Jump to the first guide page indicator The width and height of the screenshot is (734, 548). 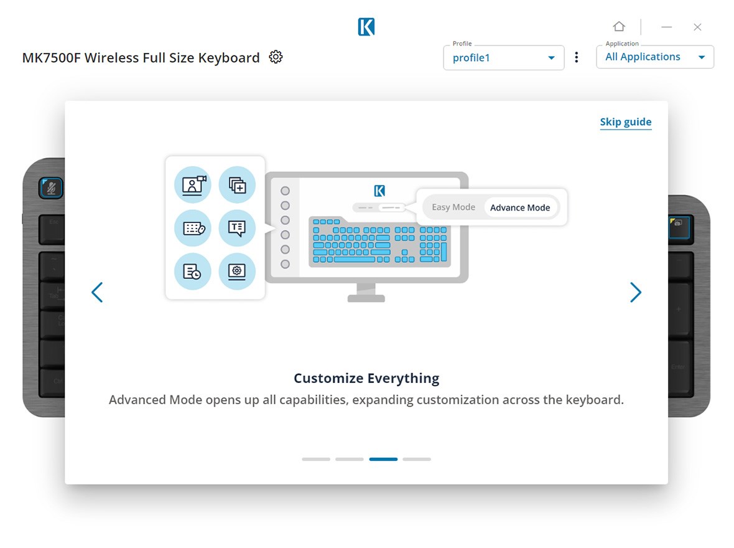click(x=316, y=459)
